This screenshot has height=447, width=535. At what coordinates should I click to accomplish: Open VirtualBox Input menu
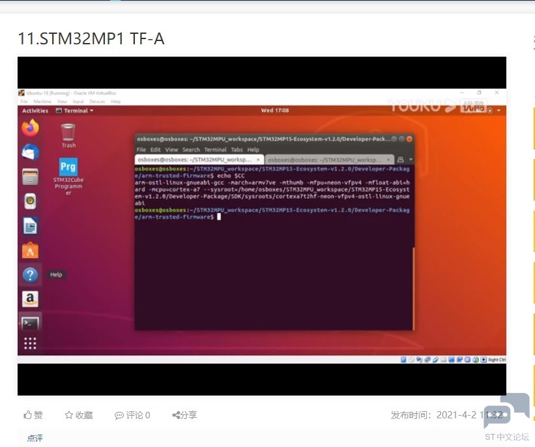[x=78, y=102]
